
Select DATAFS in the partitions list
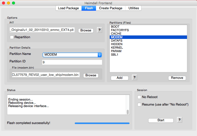tap(148, 41)
